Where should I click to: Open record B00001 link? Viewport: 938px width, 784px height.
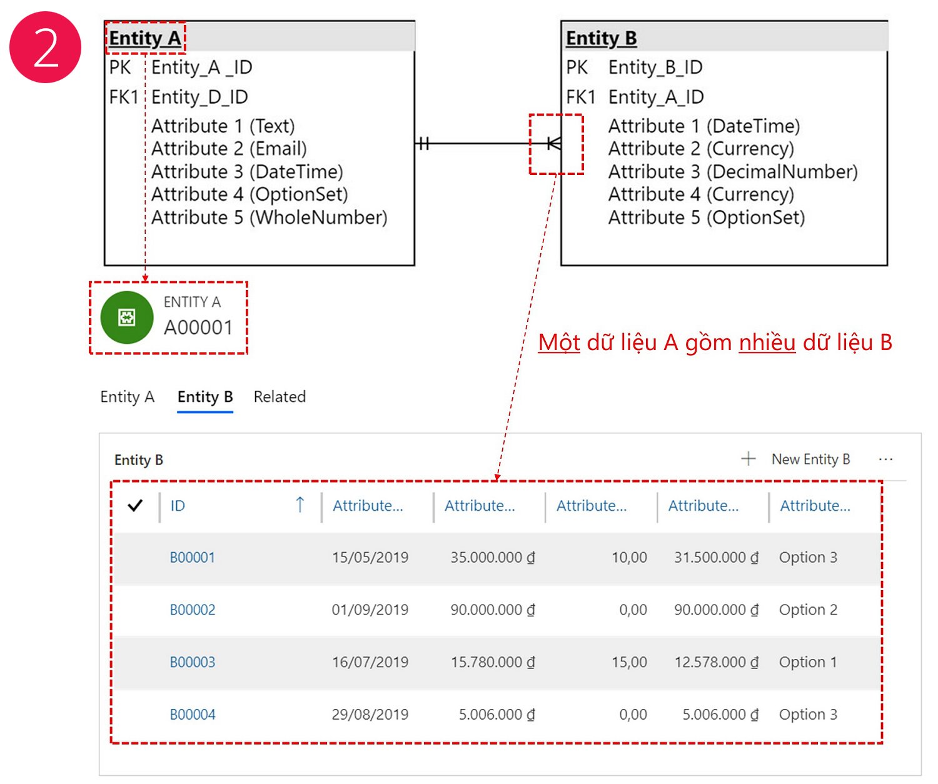tap(193, 558)
